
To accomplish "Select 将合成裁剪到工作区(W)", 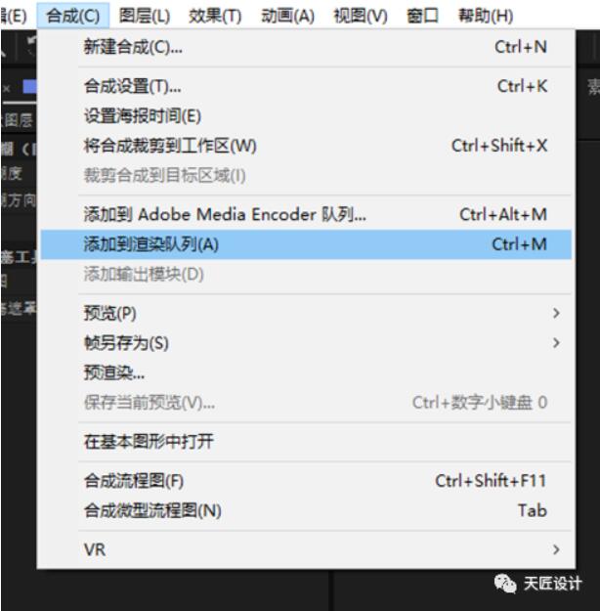I will pyautogui.click(x=306, y=146).
